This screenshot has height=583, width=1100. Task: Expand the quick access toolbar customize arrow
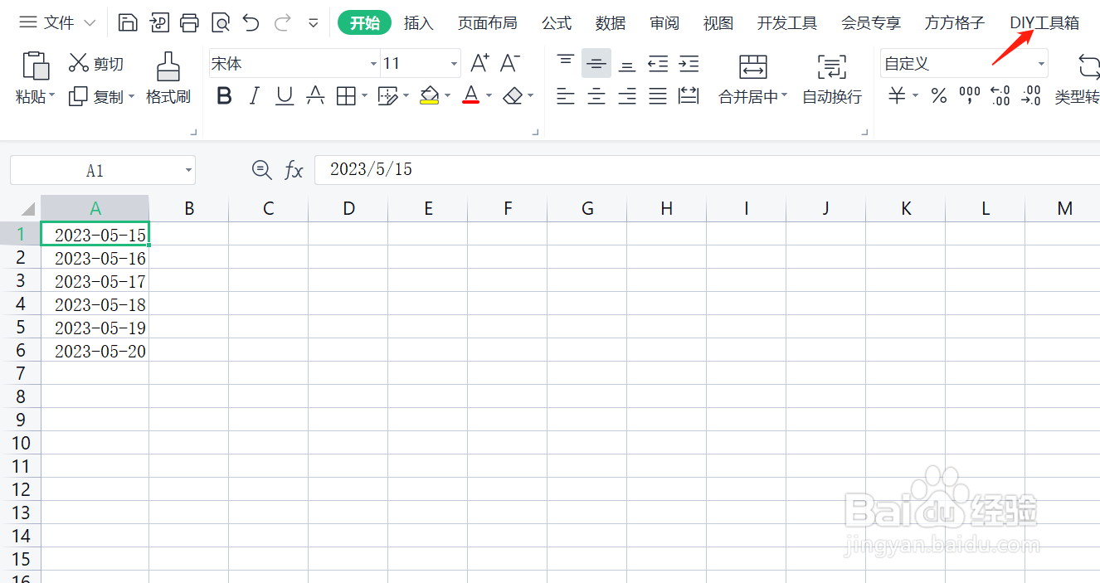(x=314, y=23)
